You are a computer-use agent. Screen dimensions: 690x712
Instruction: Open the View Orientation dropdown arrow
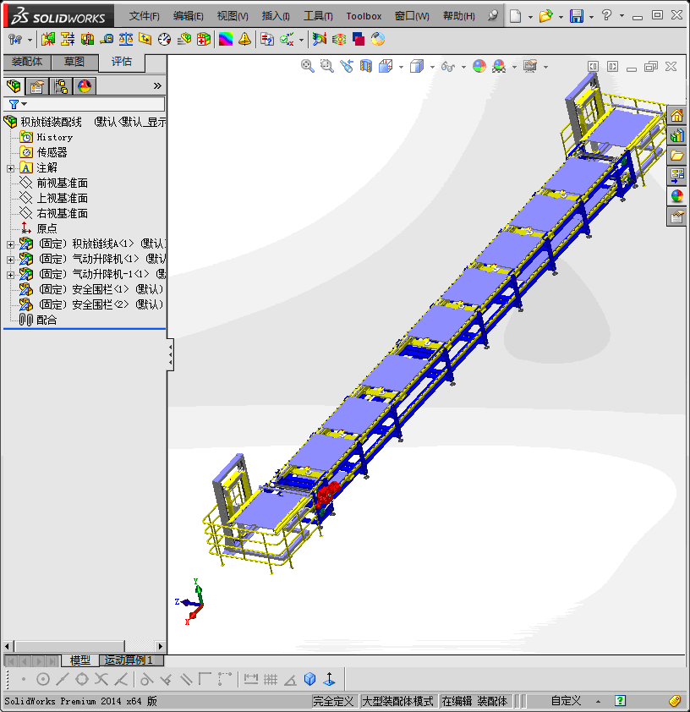coord(402,67)
